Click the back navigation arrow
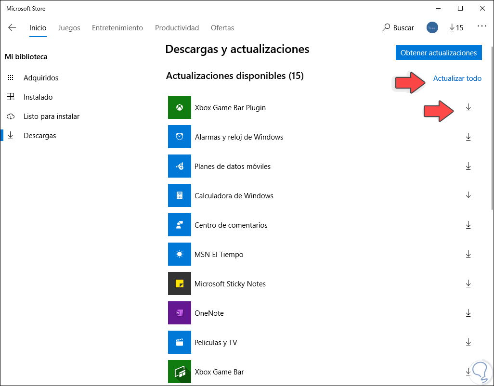 [x=12, y=27]
